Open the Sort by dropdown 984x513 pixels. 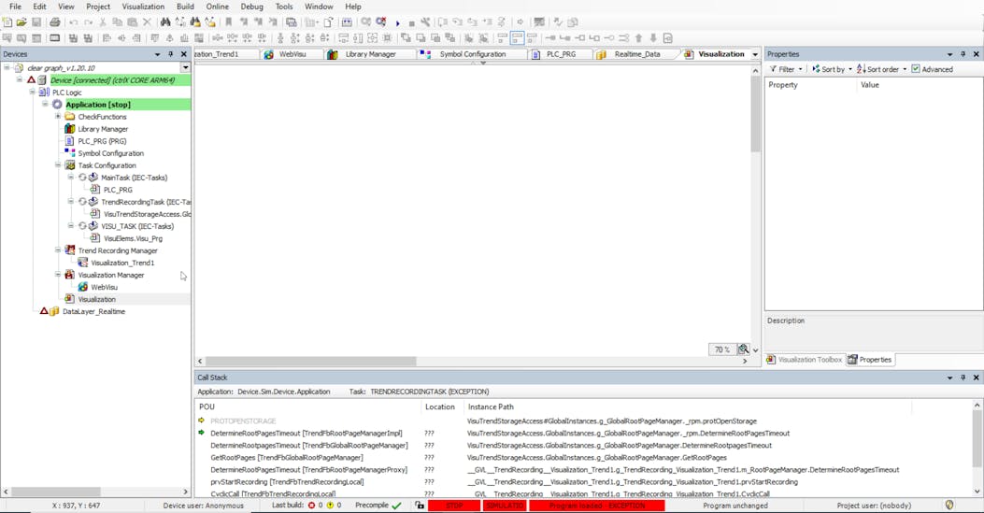(831, 69)
